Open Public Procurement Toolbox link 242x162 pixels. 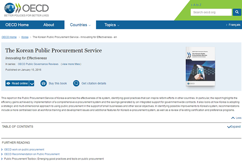coord(54,159)
